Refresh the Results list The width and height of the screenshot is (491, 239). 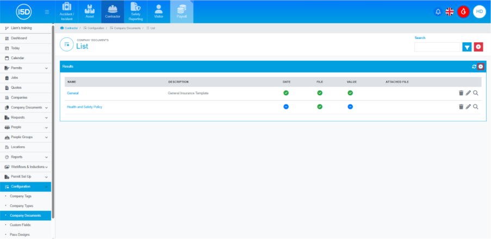[474, 67]
